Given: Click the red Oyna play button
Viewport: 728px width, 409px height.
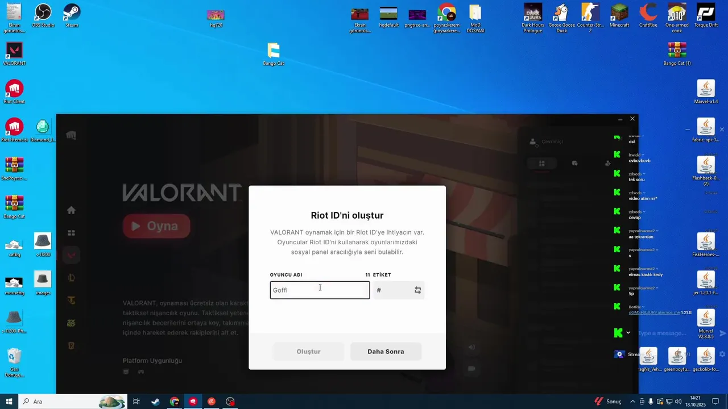Looking at the screenshot, I should (156, 226).
